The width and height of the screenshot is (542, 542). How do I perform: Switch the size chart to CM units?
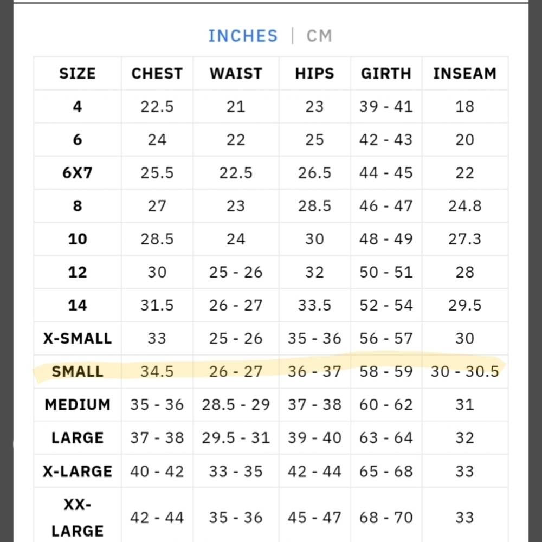[x=319, y=36]
